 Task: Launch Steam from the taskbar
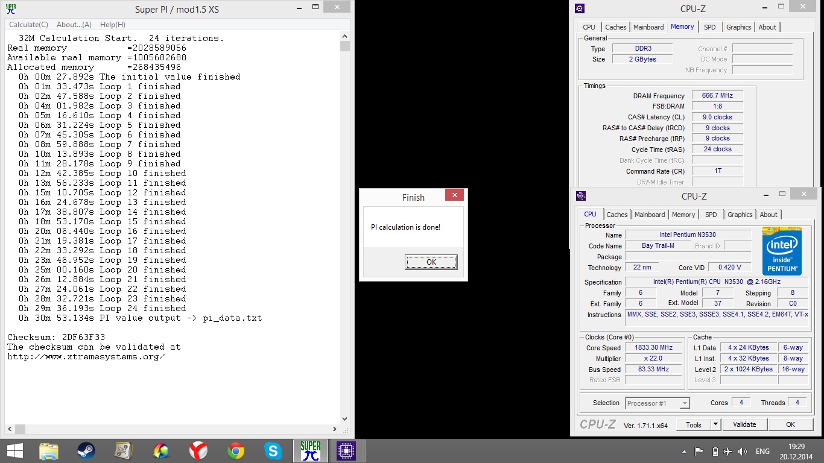(86, 451)
